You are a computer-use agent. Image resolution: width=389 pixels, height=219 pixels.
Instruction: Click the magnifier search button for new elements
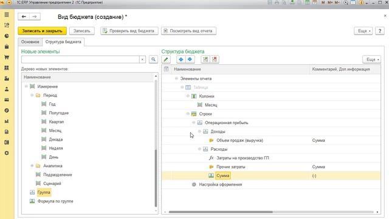tap(153, 60)
